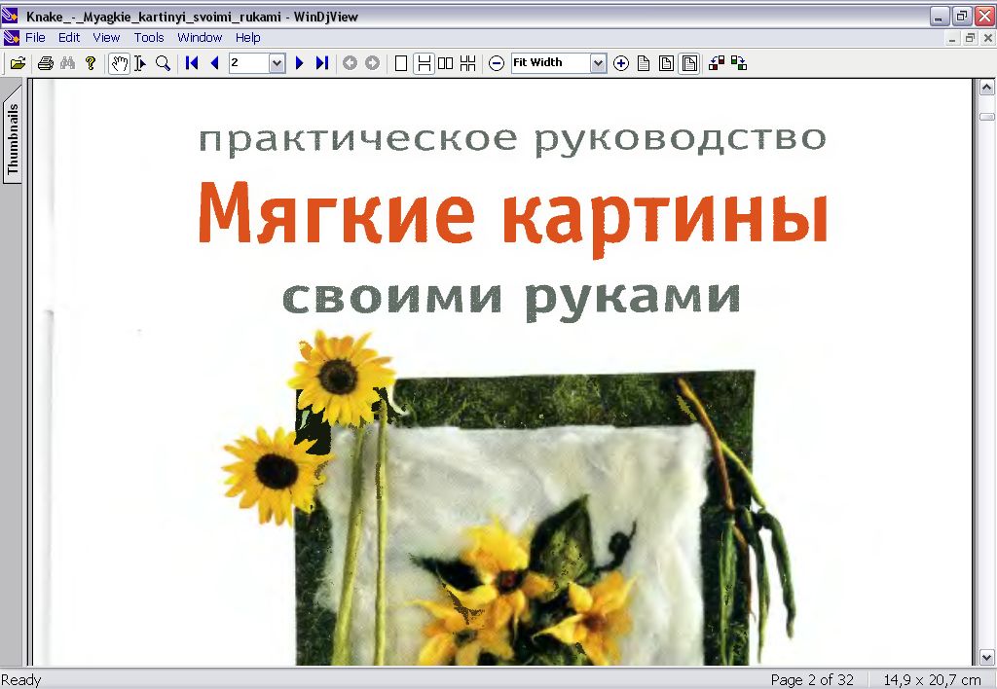Screen dimensions: 997x689
Task: Click the 'практическое руководство' heading
Action: pos(512,140)
